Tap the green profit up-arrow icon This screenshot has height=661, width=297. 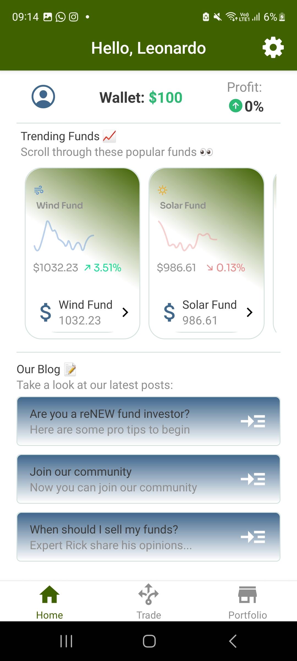tap(236, 106)
